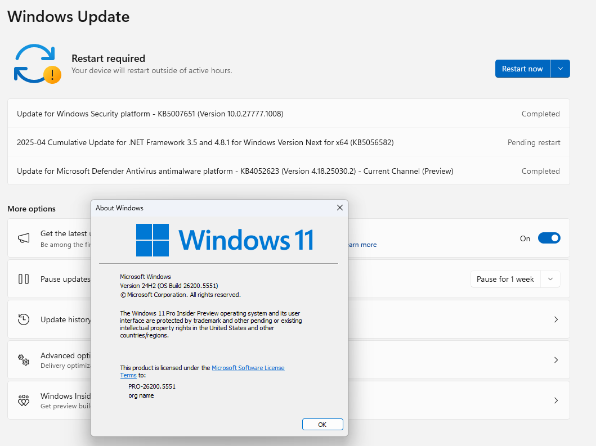596x446 pixels.
Task: Open Advanced options using its chevron
Action: [555, 360]
